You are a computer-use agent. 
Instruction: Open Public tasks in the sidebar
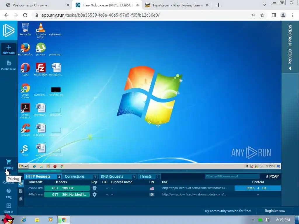[8, 66]
